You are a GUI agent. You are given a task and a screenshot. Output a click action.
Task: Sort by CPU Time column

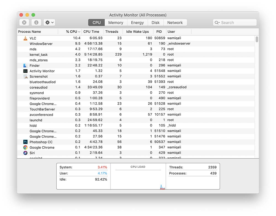(x=92, y=32)
